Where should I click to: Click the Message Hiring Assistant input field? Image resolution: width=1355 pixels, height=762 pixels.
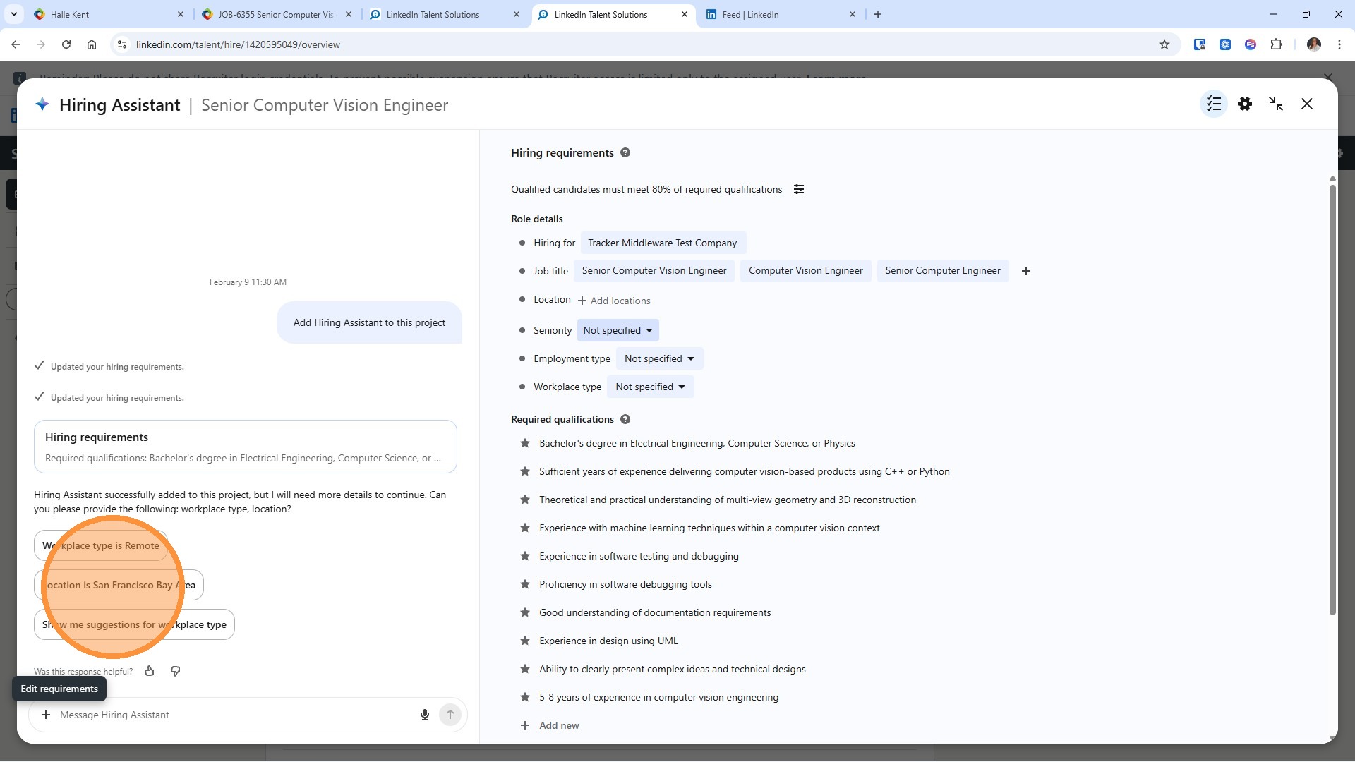pos(233,715)
